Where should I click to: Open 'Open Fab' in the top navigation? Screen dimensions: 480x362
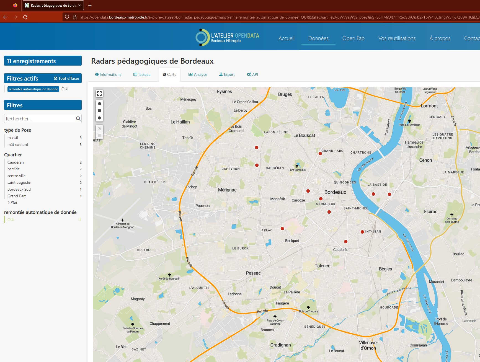[353, 38]
